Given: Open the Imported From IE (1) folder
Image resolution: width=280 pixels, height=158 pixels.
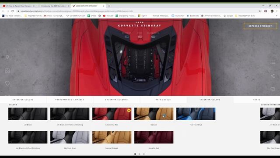Looking at the screenshot, I should [x=245, y=16].
